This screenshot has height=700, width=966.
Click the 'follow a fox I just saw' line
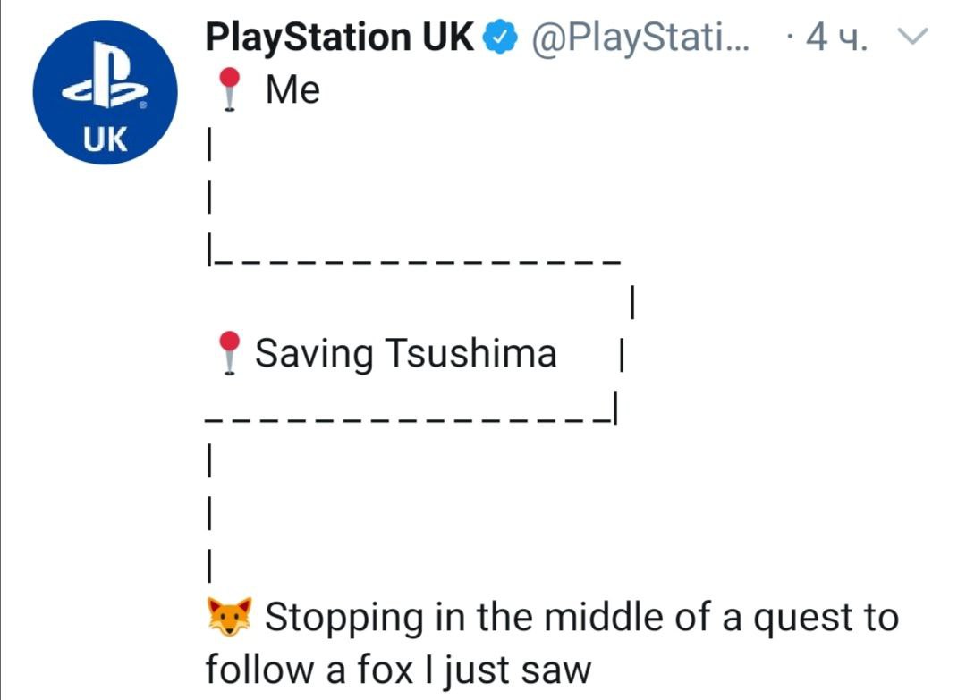pos(398,670)
